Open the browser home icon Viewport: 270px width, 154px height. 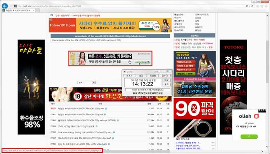pos(258,6)
